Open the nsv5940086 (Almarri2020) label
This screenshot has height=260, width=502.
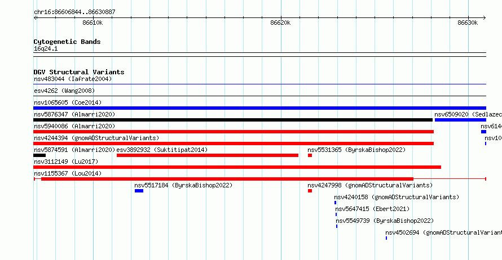(74, 126)
